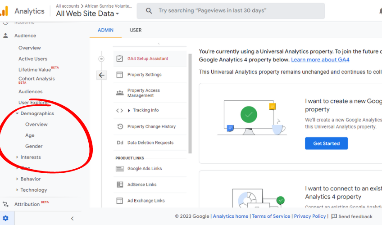The height and width of the screenshot is (225, 382).
Task: Click the search magnifier icon
Action: 149,11
